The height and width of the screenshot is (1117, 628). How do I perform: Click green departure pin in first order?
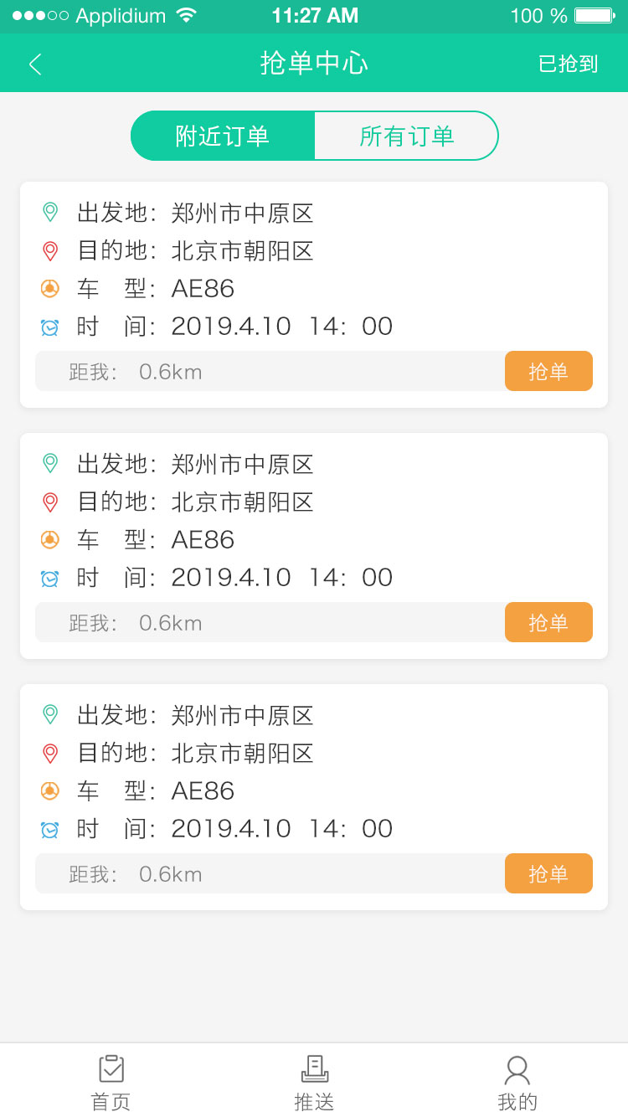point(50,213)
